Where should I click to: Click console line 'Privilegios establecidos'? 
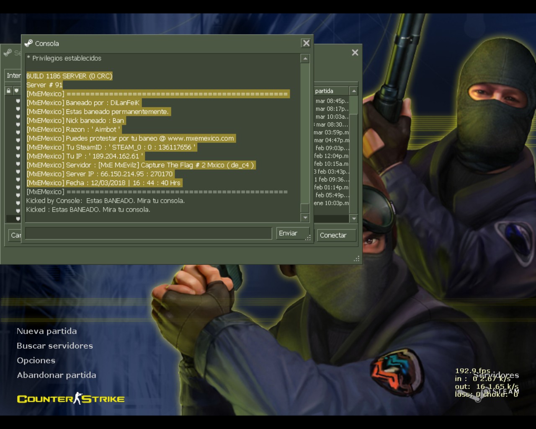point(64,58)
